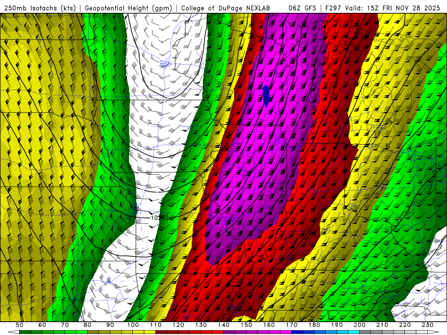Select the darkest green swatch under 50
The image size is (447, 335).
[25, 332]
